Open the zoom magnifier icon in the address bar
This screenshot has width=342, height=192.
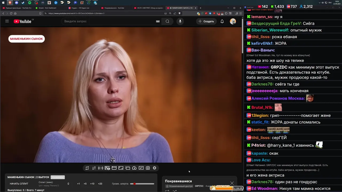coord(170,13)
